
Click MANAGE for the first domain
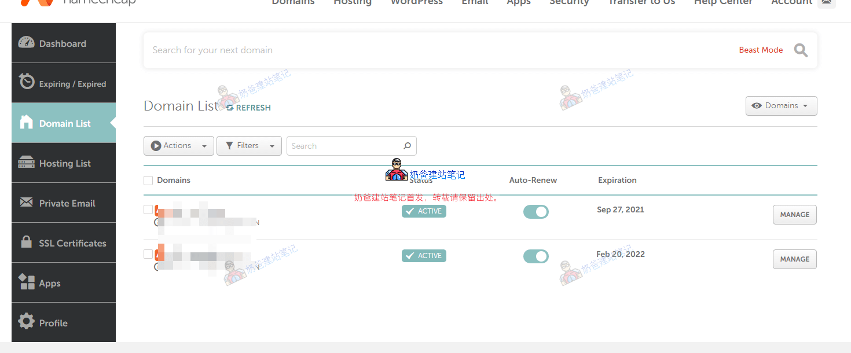point(794,214)
